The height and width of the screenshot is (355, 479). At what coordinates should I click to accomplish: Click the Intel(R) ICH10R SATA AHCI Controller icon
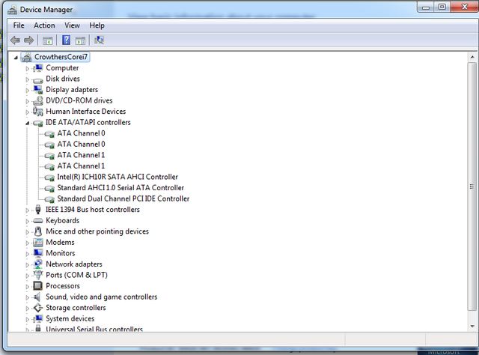pyautogui.click(x=49, y=177)
